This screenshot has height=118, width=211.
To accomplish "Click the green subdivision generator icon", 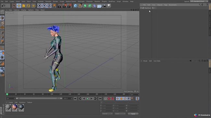I will (x=85, y=5).
